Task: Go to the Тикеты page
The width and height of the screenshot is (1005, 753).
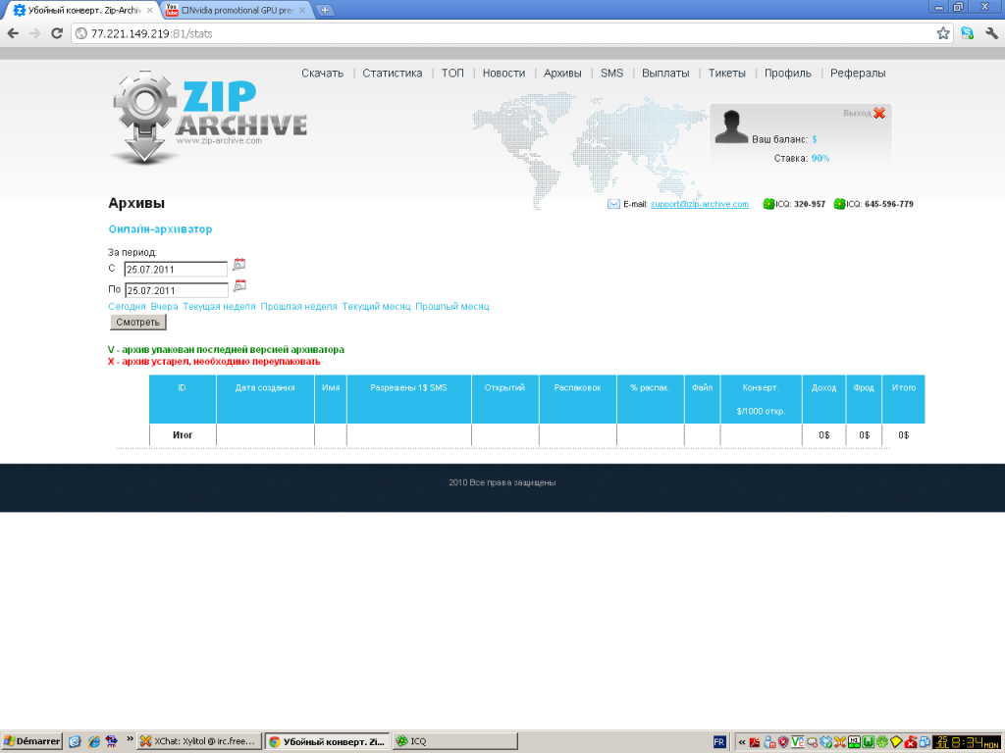Action: point(727,73)
